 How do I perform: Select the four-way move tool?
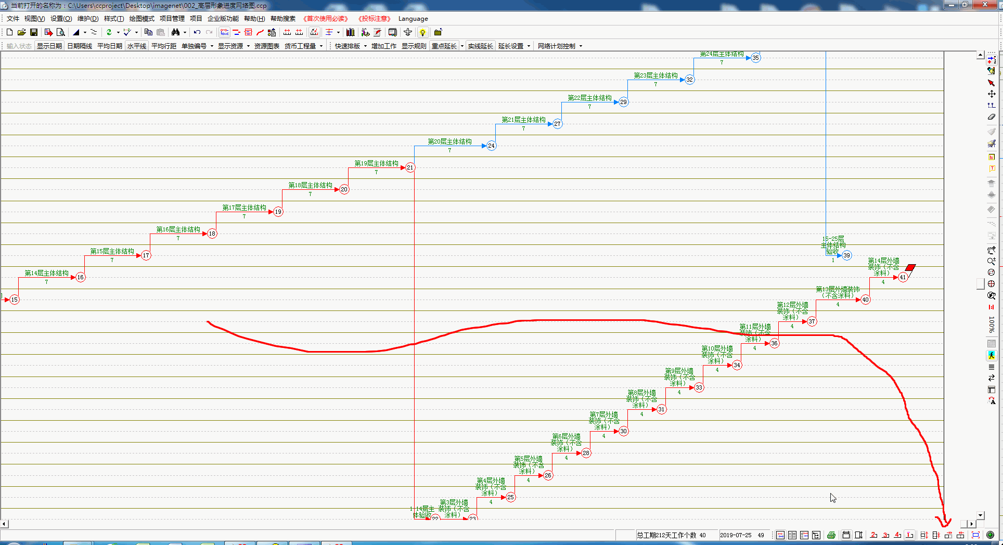pyautogui.click(x=992, y=94)
